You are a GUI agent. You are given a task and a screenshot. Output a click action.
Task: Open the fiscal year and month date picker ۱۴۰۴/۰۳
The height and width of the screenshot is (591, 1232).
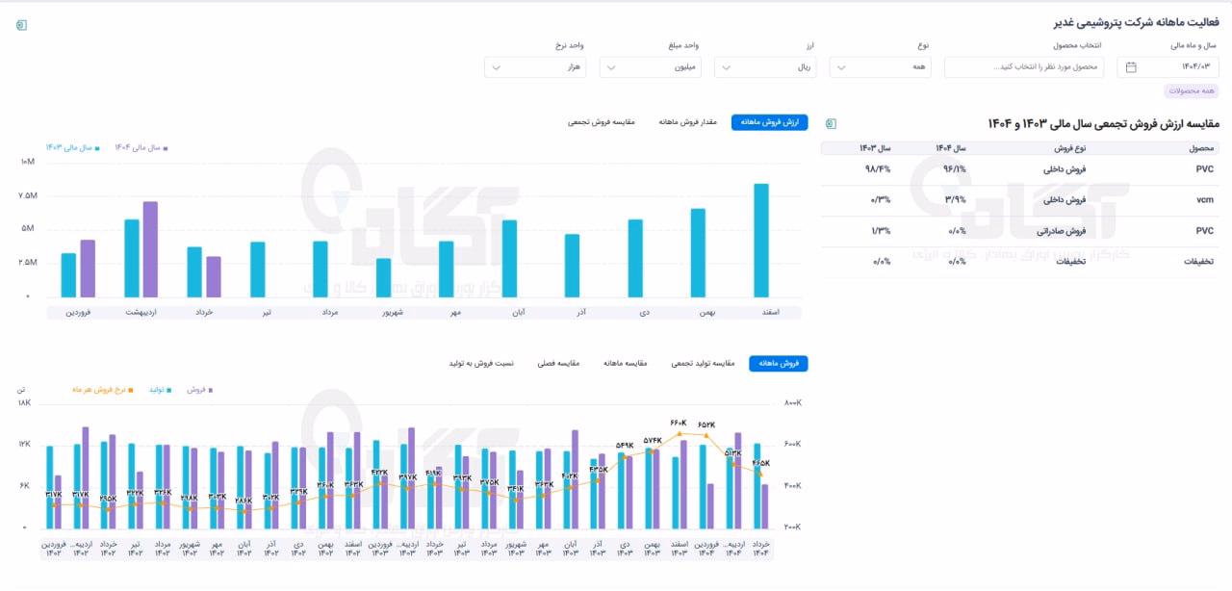(x=1168, y=67)
